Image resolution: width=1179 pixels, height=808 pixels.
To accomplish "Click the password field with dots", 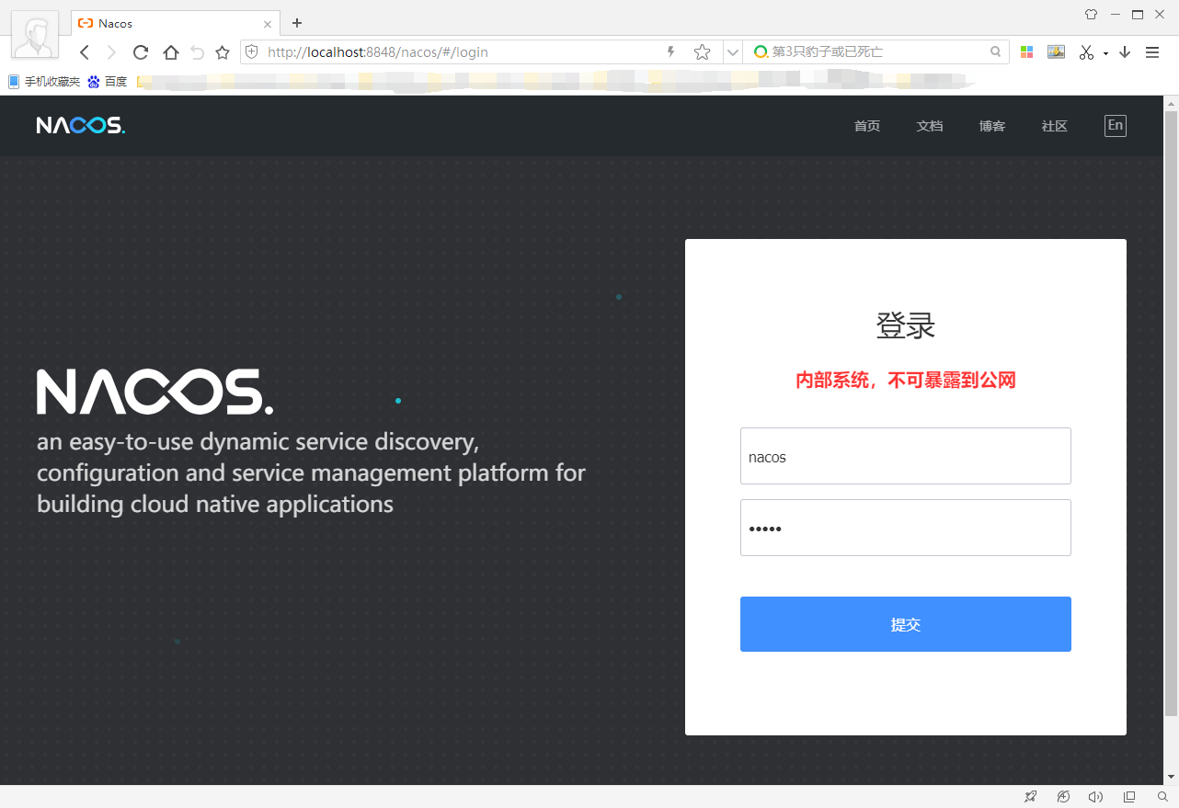I will click(x=906, y=528).
